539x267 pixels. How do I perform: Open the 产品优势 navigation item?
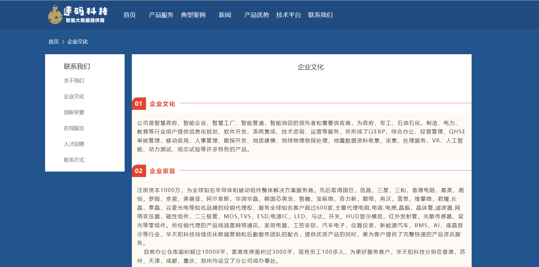256,15
